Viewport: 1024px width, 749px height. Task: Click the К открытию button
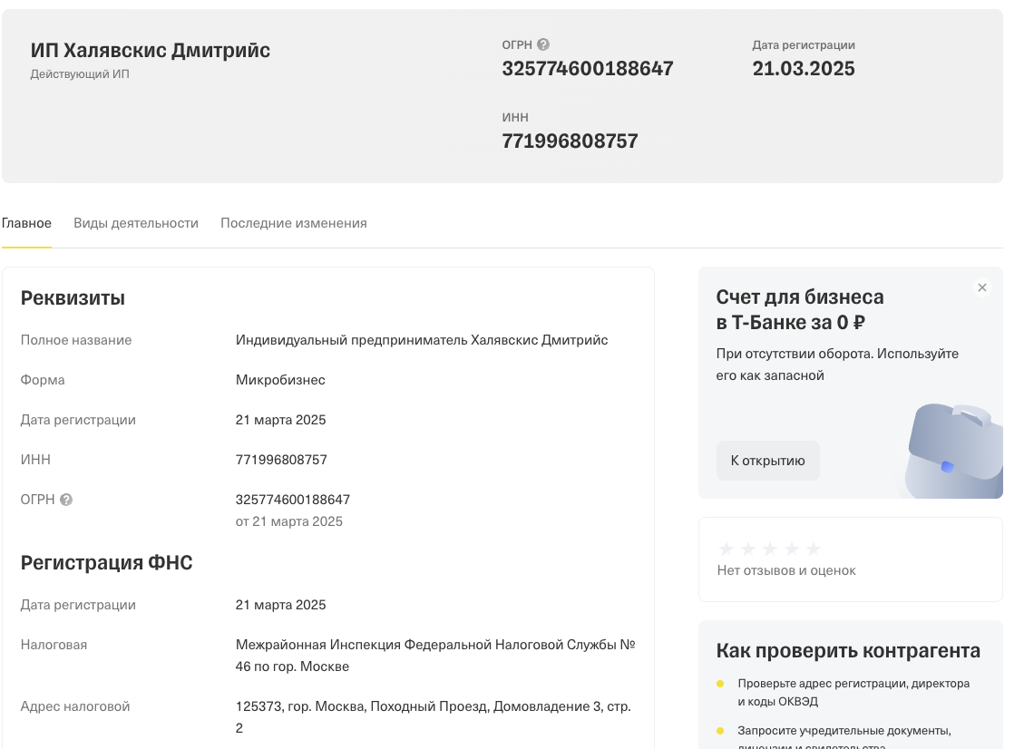pos(767,461)
